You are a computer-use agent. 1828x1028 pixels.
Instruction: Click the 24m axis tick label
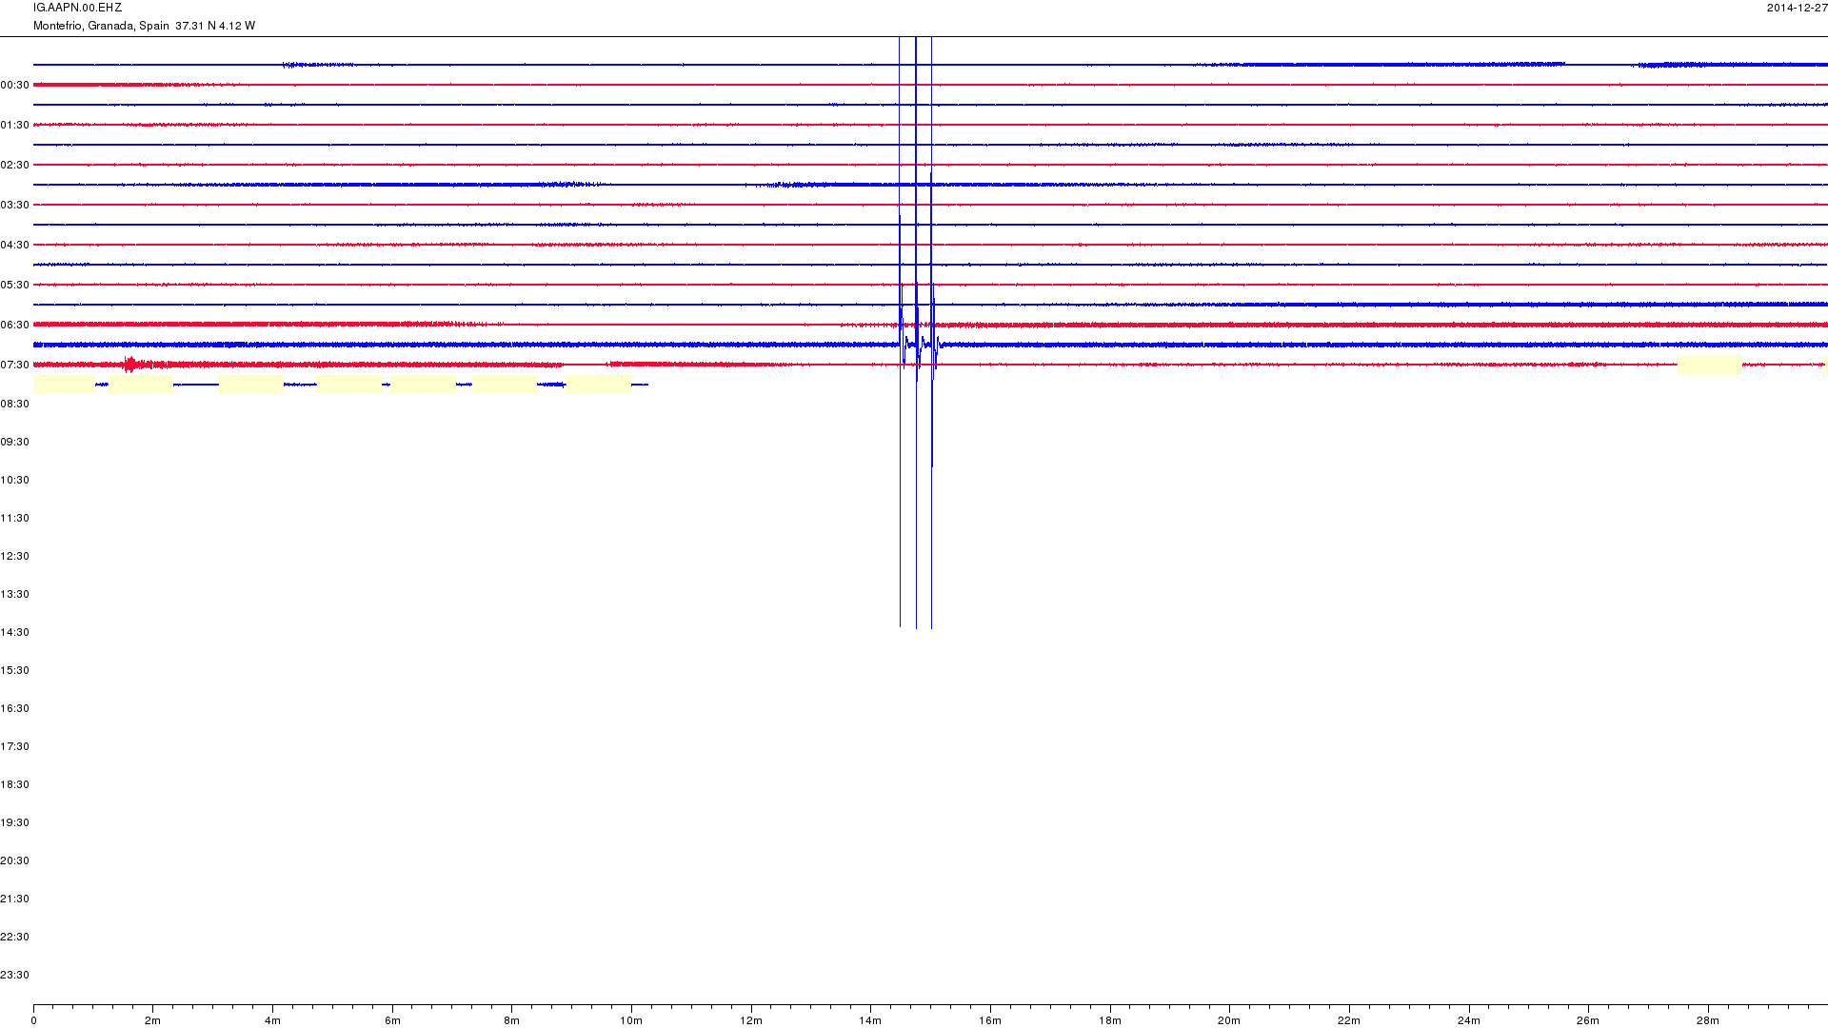point(1469,1020)
